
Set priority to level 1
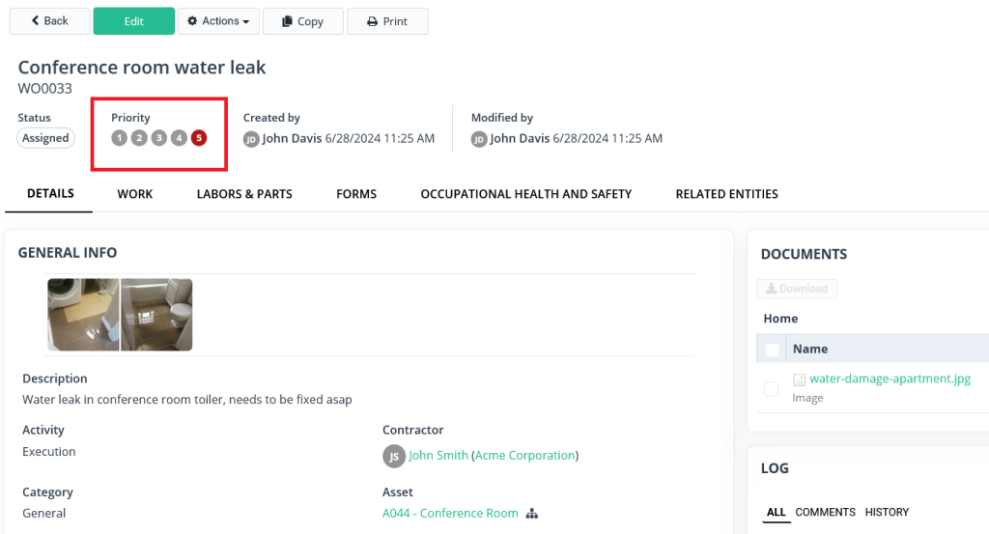click(119, 138)
